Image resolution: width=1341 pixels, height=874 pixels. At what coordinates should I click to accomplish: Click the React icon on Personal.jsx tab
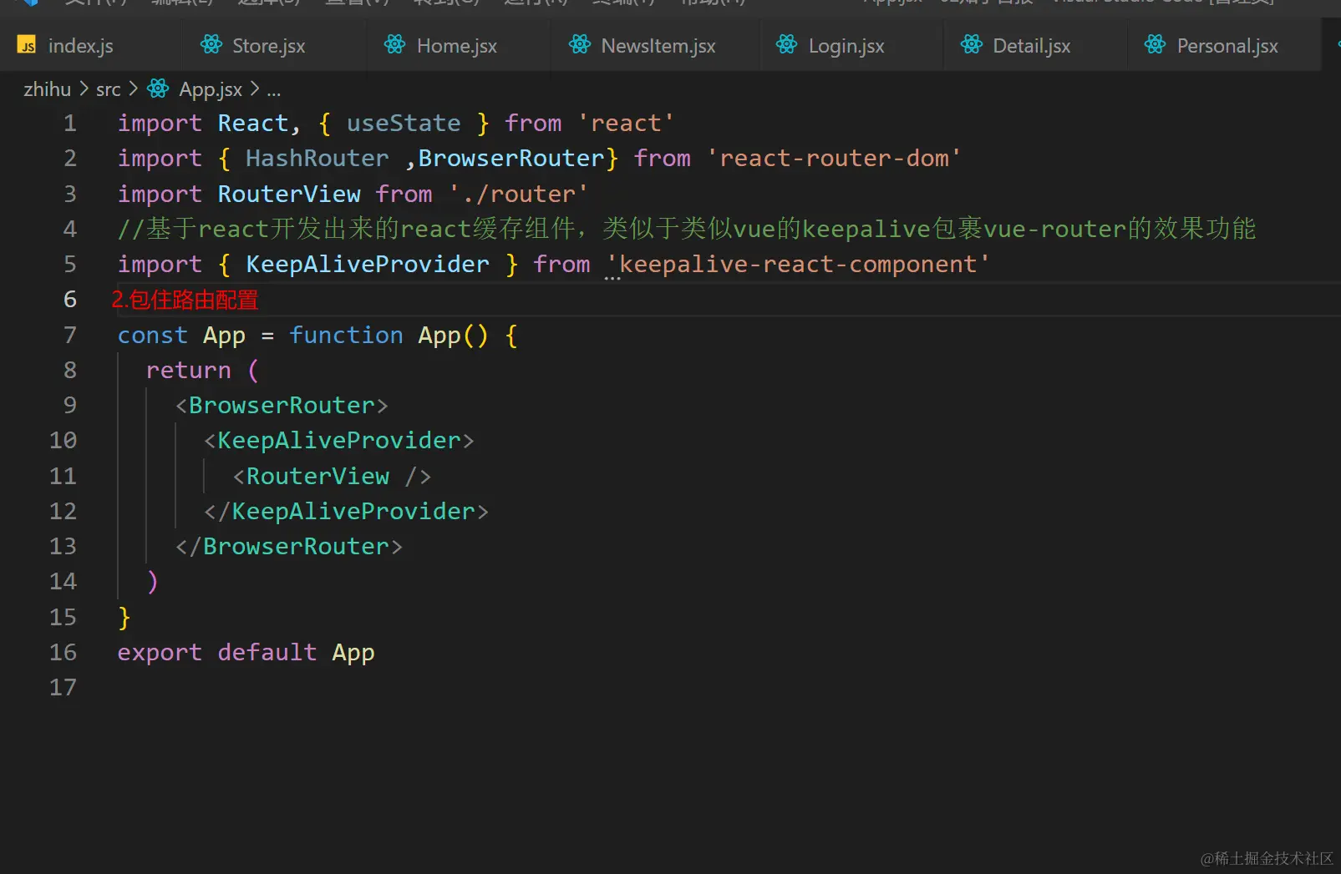point(1156,45)
